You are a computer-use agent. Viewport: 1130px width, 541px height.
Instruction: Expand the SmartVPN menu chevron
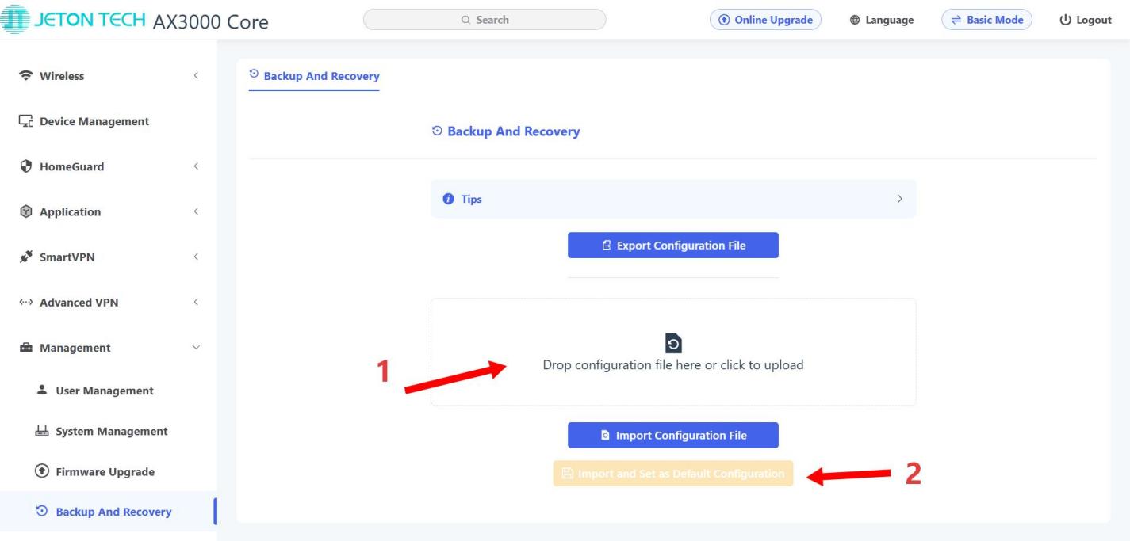196,257
